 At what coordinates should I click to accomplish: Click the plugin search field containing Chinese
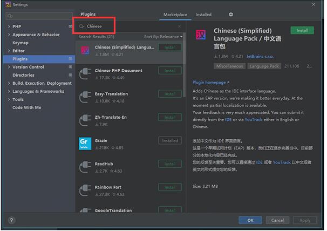coord(130,26)
